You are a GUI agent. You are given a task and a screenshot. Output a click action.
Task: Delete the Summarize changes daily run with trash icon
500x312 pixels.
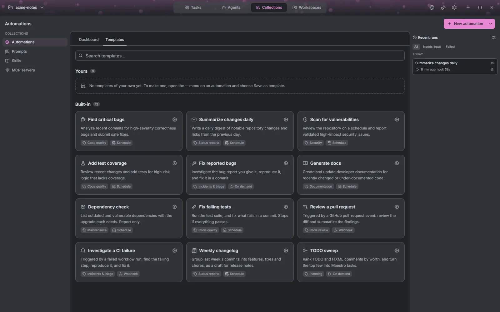click(492, 70)
